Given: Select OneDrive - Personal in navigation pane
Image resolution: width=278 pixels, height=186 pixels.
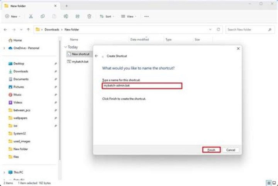Looking at the screenshot, I should pyautogui.click(x=24, y=48).
